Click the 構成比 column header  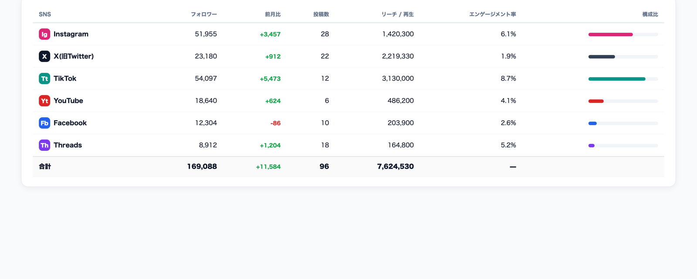pyautogui.click(x=650, y=14)
